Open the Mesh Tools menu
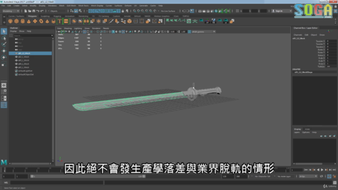Screen dimensions: 338x190 click(83, 6)
